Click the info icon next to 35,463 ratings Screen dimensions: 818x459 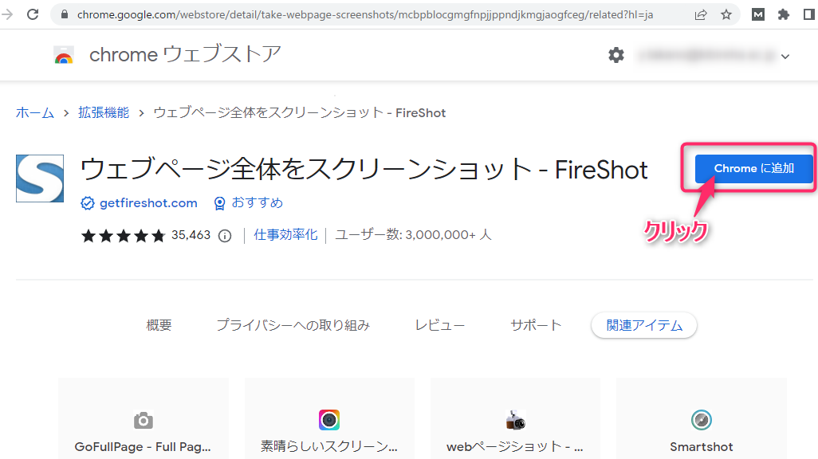tap(224, 236)
